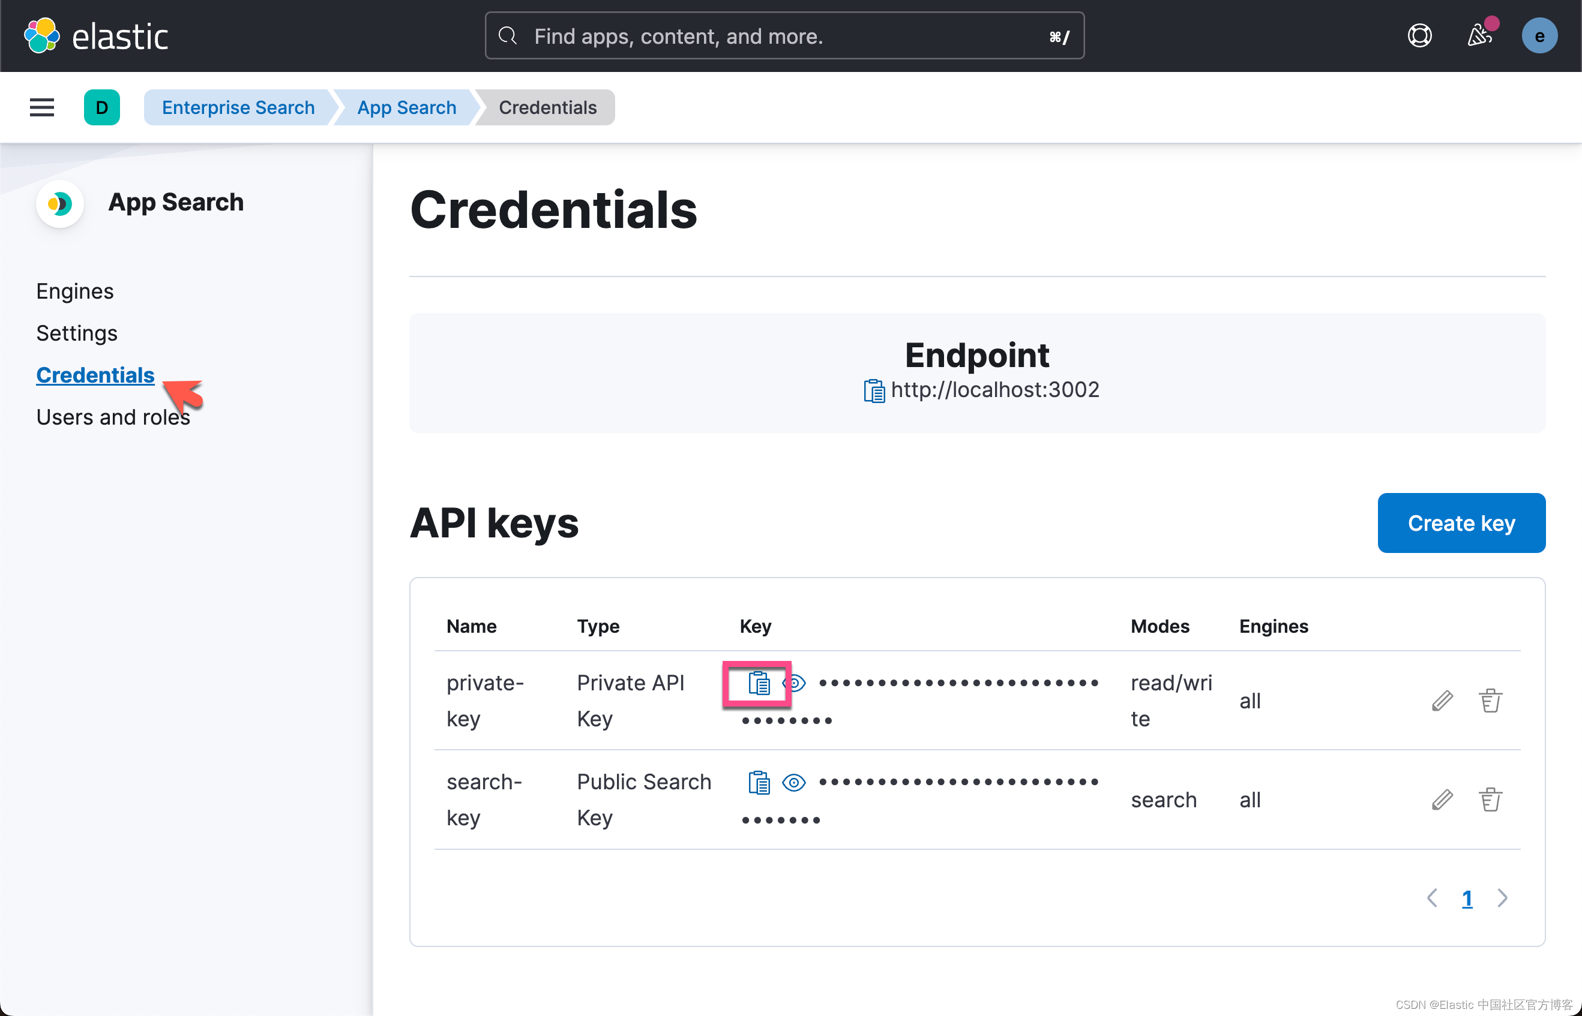Click the App Search sidebar title
The width and height of the screenshot is (1582, 1016).
pyautogui.click(x=176, y=203)
